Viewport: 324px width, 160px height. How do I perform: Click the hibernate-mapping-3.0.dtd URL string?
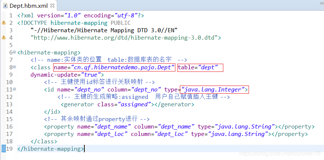[124, 38]
